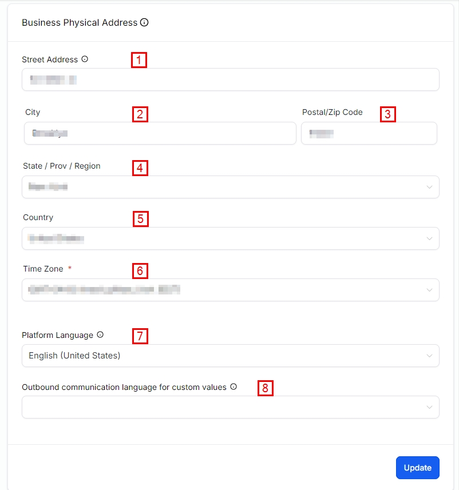Click info icon beside Platform Language label
Image resolution: width=459 pixels, height=490 pixels.
pyautogui.click(x=100, y=335)
